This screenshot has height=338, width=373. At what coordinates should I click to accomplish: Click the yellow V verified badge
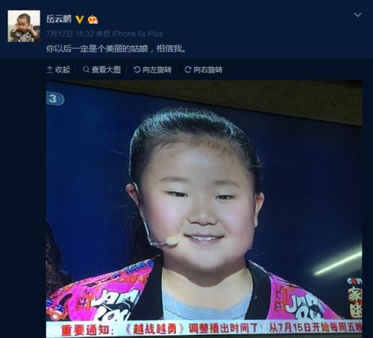coord(80,19)
